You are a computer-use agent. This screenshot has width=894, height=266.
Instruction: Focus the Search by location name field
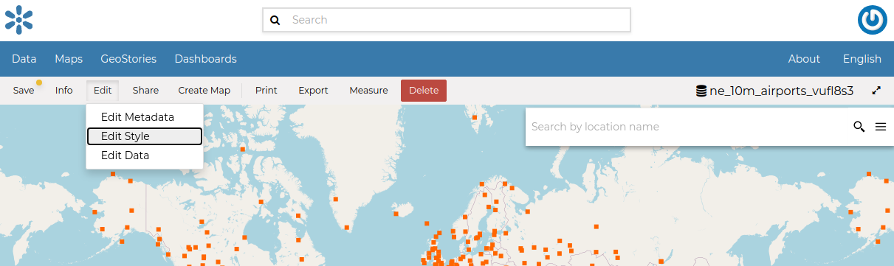pyautogui.click(x=688, y=127)
